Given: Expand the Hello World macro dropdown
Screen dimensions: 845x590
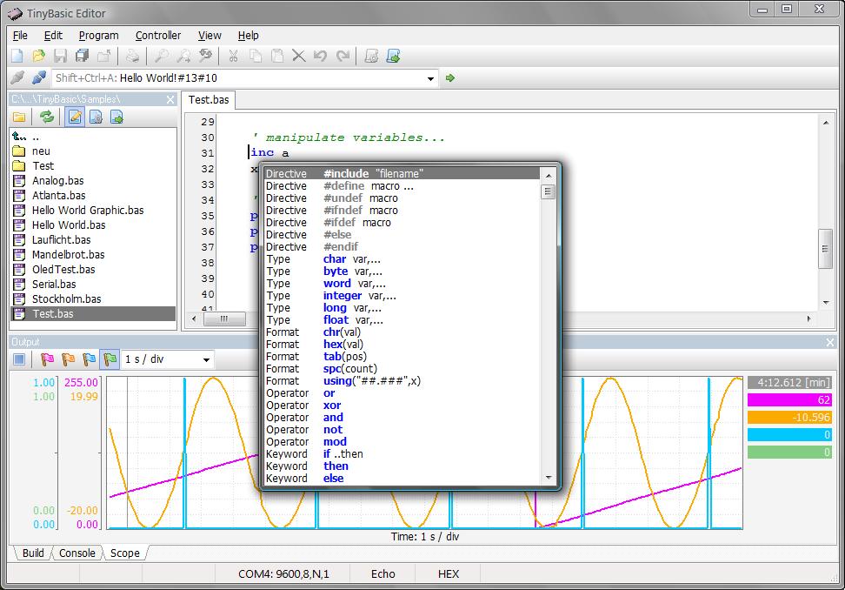Looking at the screenshot, I should click(x=430, y=78).
